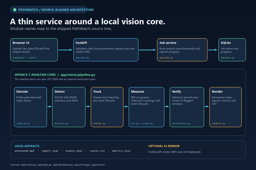Select the Render stage title
Image resolution: width=256 pixels, height=170 pixels.
tap(217, 91)
